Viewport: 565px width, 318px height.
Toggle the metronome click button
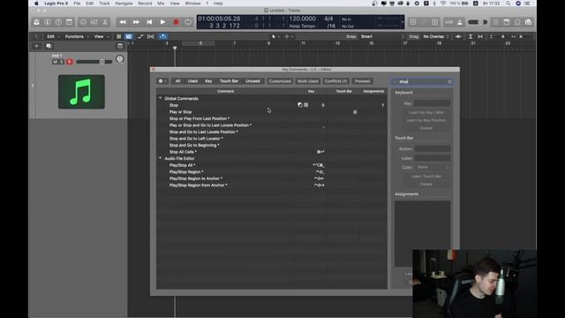pos(459,22)
